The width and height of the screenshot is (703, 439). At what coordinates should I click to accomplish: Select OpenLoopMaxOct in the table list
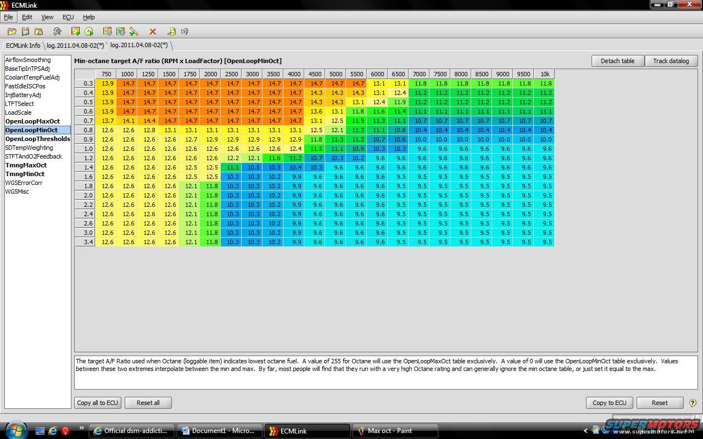click(x=32, y=121)
